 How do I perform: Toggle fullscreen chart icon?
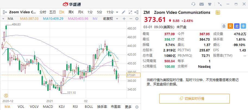pyautogui.click(x=130, y=12)
